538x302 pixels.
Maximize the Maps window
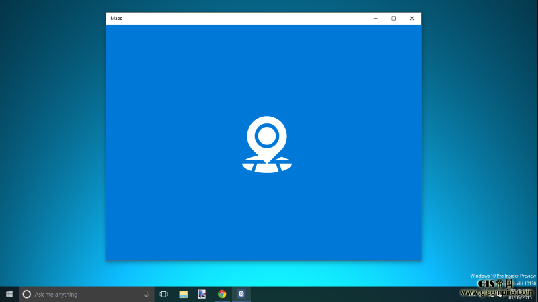click(393, 19)
